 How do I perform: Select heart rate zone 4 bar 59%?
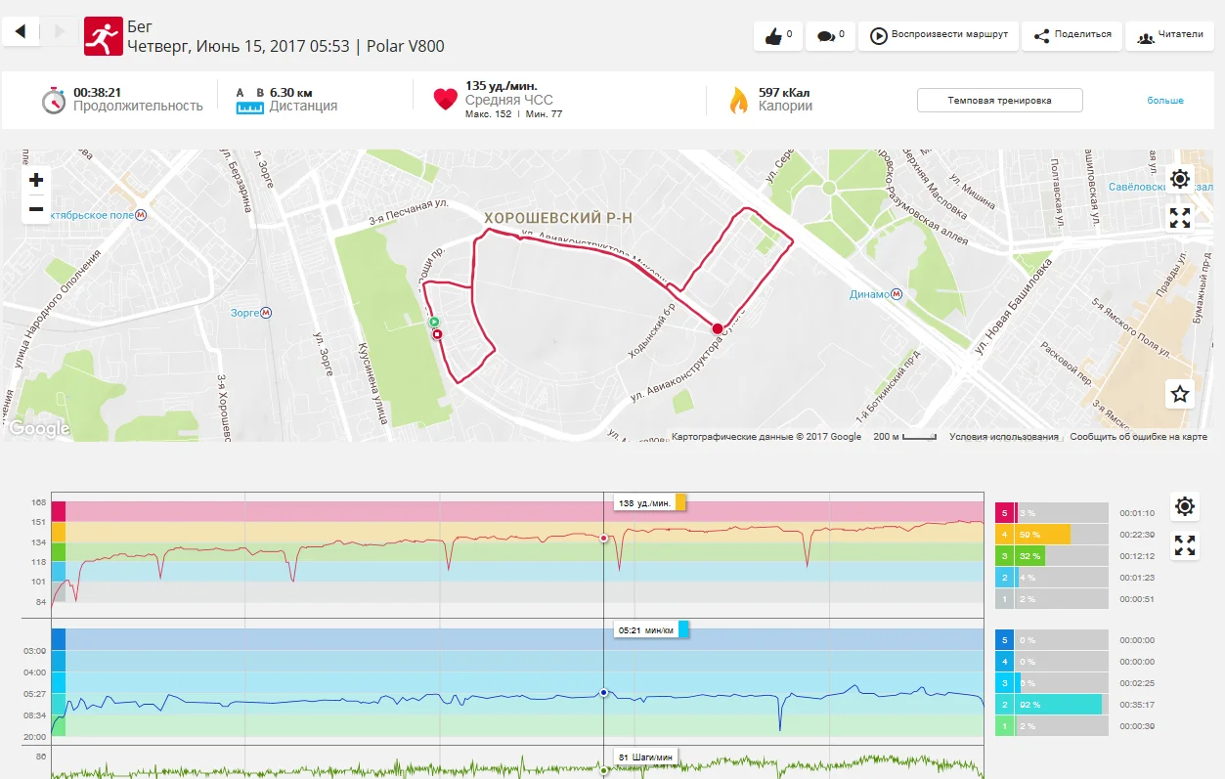click(x=1042, y=535)
